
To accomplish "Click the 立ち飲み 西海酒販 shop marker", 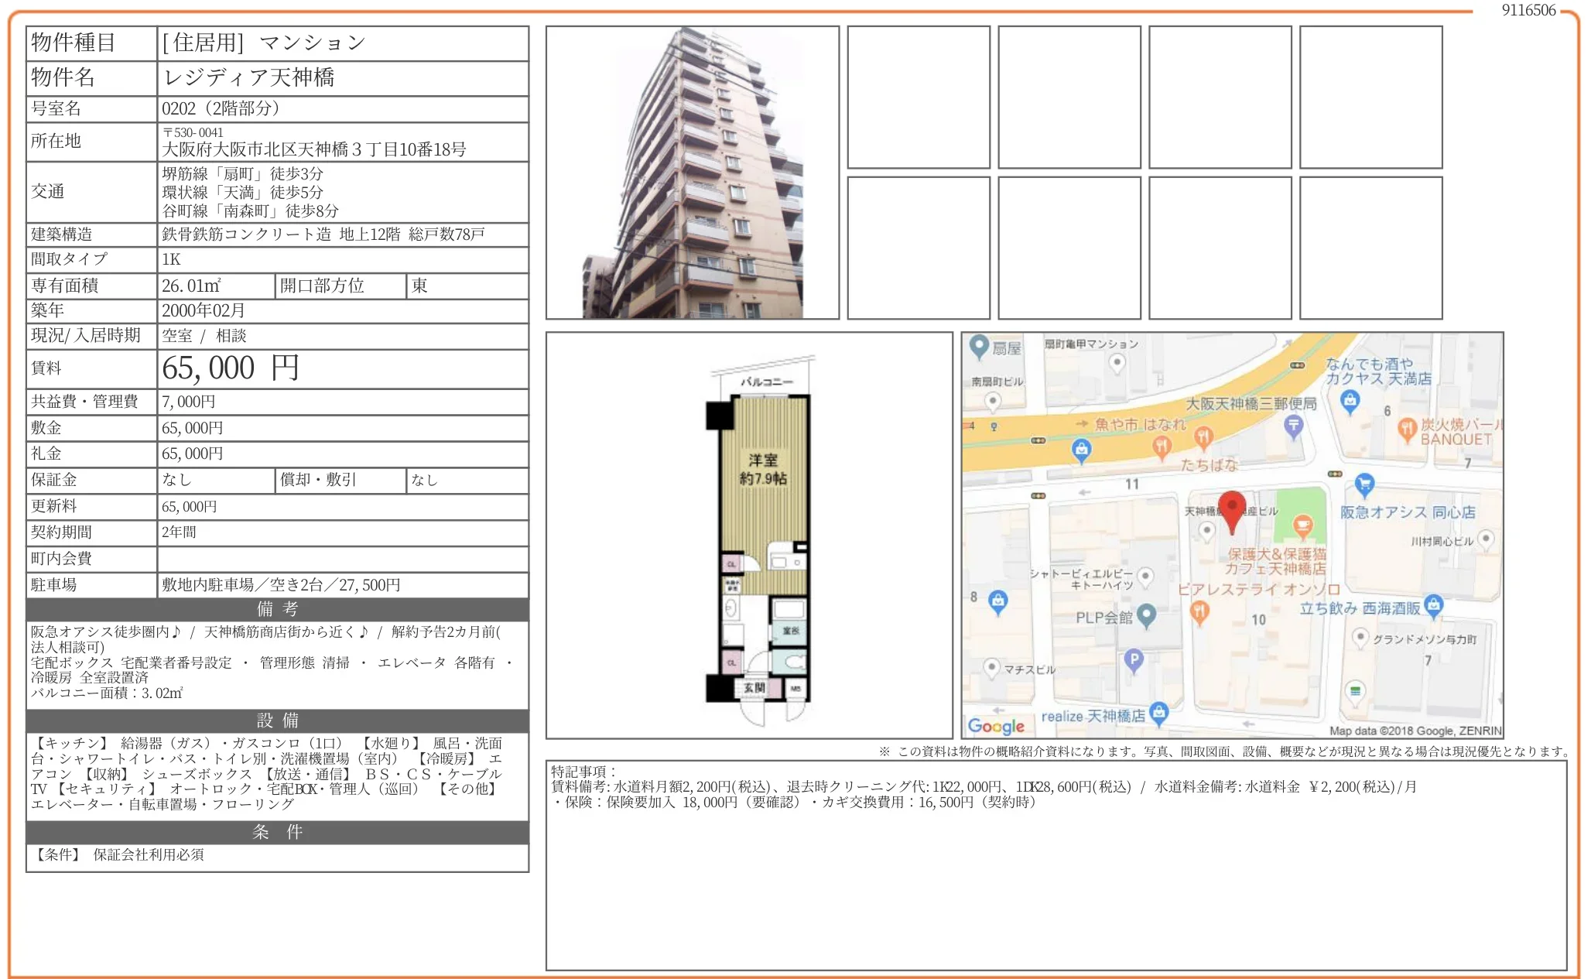I will [1433, 604].
